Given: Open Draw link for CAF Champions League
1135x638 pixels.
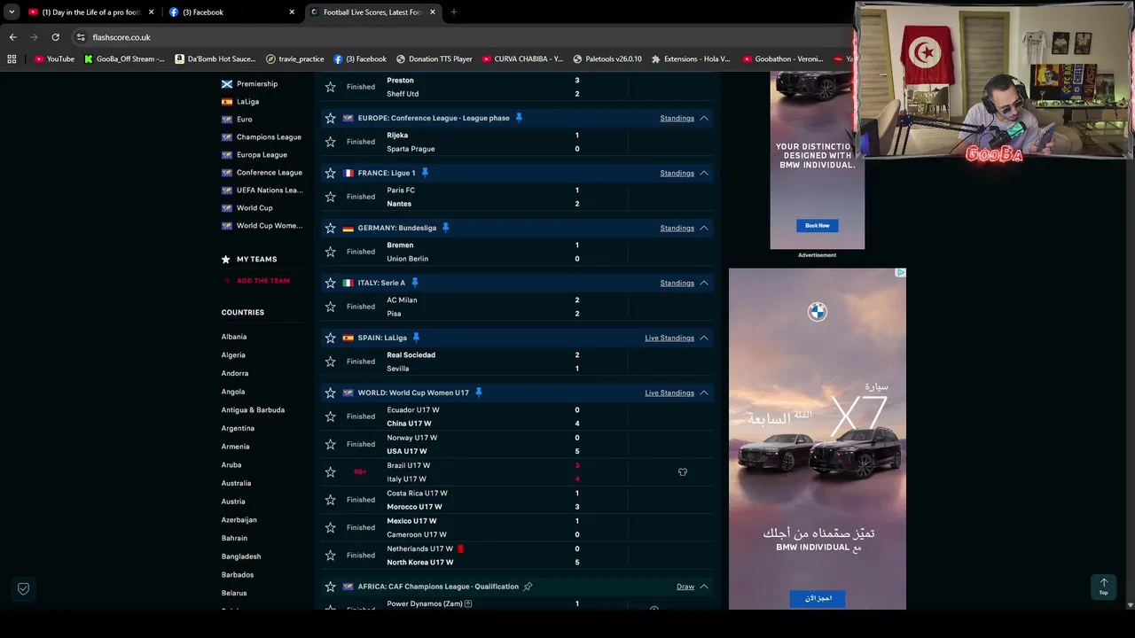Looking at the screenshot, I should [x=685, y=587].
